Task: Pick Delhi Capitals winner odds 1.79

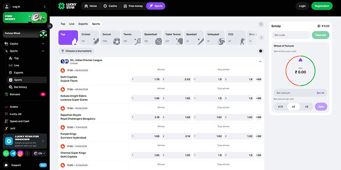Action: pyautogui.click(x=146, y=79)
